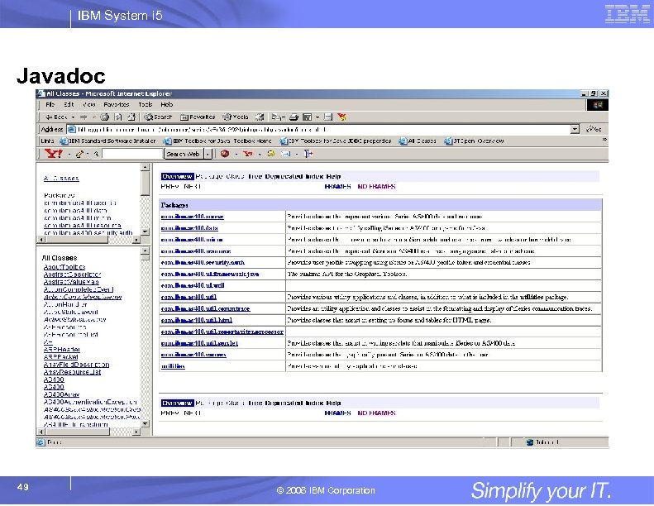Click the All Classes frame vertical scrollbar down arrow
654x506 pixels.
[146, 424]
